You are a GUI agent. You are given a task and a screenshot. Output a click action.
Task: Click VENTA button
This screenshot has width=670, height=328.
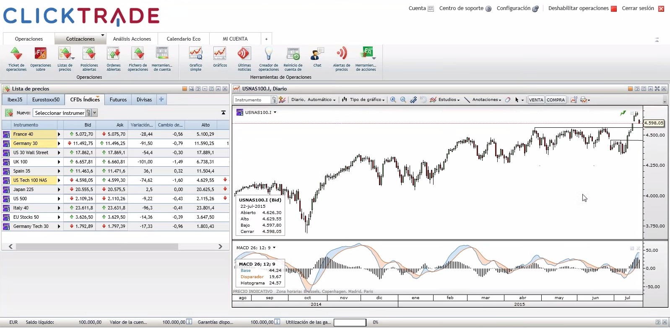536,100
